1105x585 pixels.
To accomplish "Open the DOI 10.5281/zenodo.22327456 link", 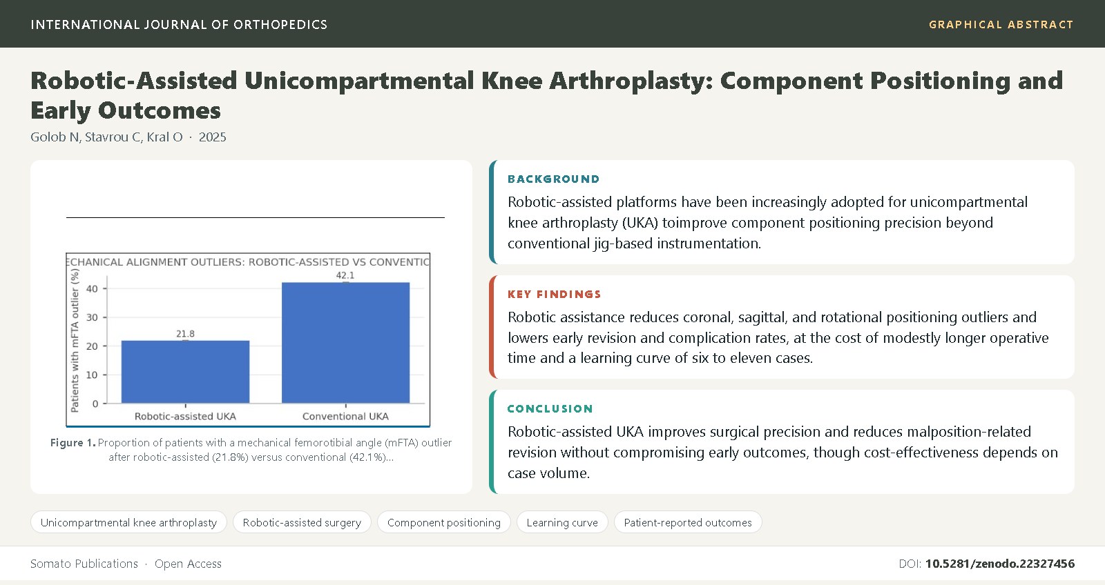I will [x=999, y=564].
